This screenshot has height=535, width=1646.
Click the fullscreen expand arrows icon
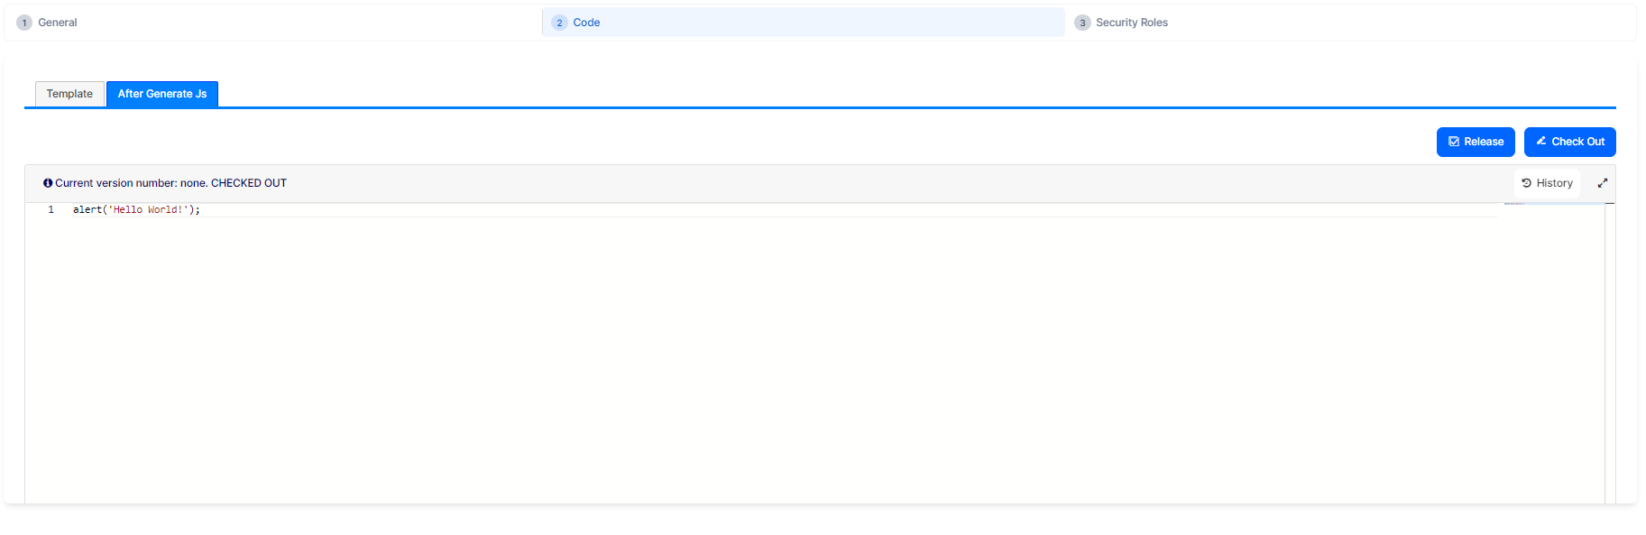1603,183
